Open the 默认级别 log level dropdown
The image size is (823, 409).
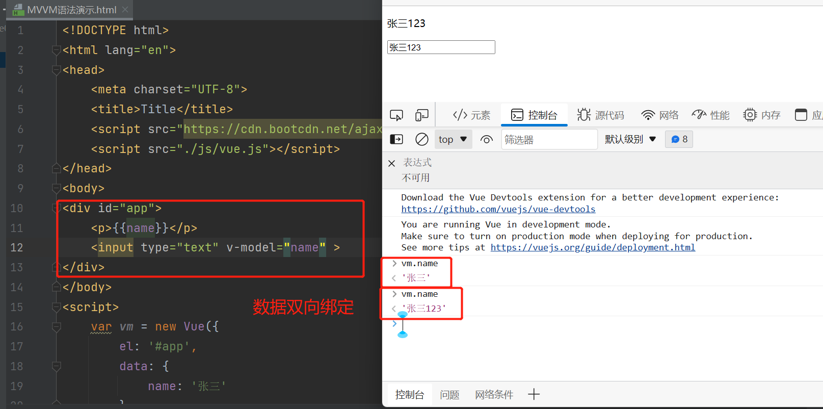(x=630, y=139)
